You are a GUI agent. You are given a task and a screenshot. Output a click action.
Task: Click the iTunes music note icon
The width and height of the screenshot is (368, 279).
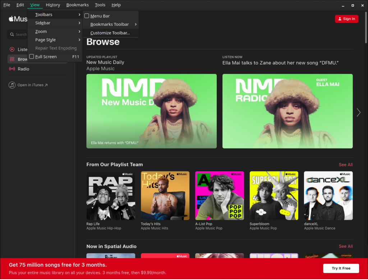click(12, 85)
